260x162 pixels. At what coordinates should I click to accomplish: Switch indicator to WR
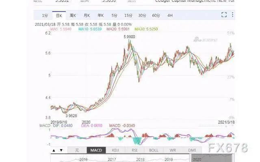pyautogui.click(x=173, y=150)
